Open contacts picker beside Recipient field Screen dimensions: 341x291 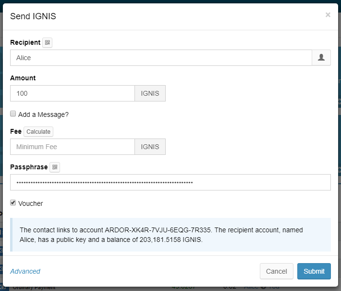tap(321, 58)
